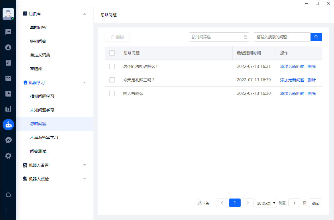Click the search magnifier button

tap(316, 37)
